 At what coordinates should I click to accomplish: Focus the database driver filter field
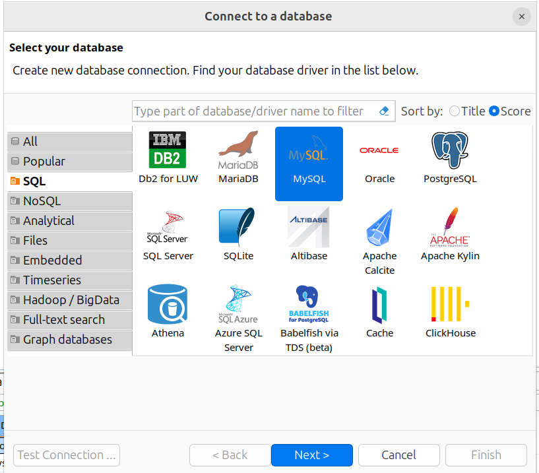coord(254,111)
